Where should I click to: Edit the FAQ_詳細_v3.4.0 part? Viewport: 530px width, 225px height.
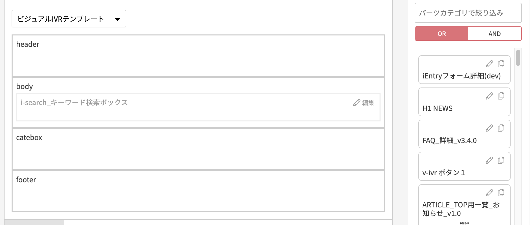tap(489, 128)
